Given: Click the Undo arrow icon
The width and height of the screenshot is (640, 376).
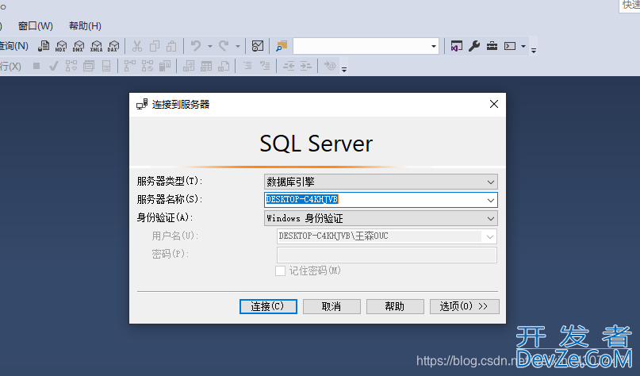Looking at the screenshot, I should 197,46.
